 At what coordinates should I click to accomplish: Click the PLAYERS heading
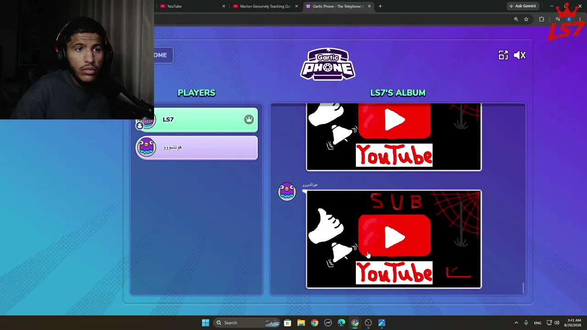click(196, 93)
